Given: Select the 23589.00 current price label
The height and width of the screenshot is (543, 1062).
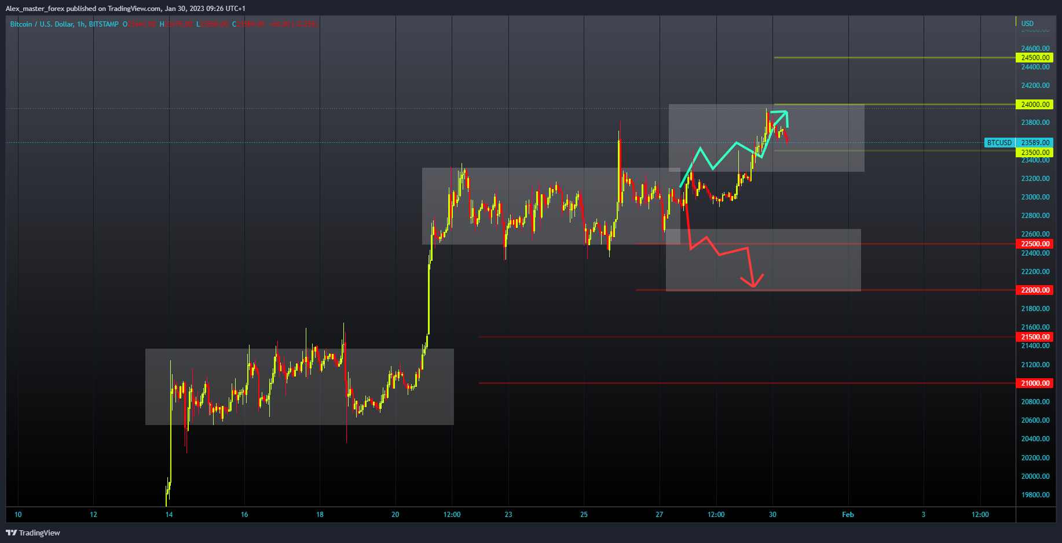Looking at the screenshot, I should (x=1035, y=142).
